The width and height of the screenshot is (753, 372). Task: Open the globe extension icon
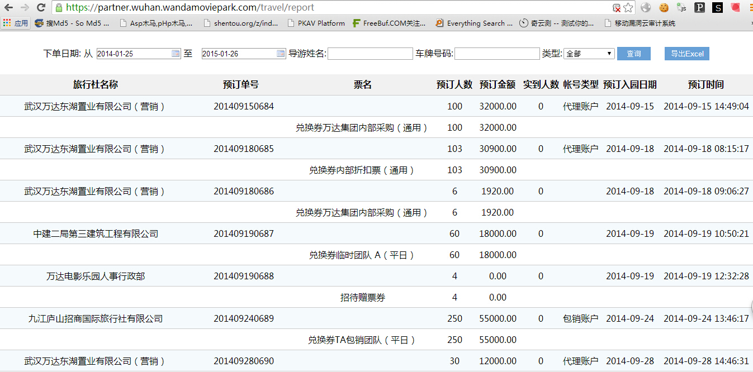646,8
